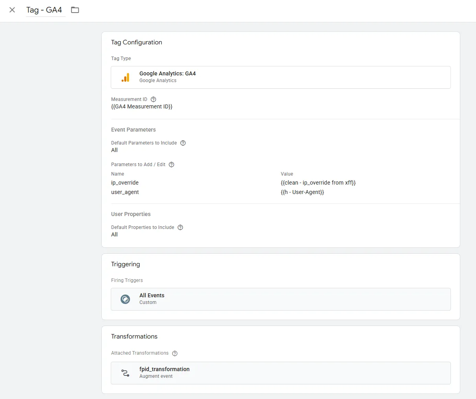This screenshot has width=476, height=399.
Task: Open the All Events firing trigger
Action: [281, 299]
